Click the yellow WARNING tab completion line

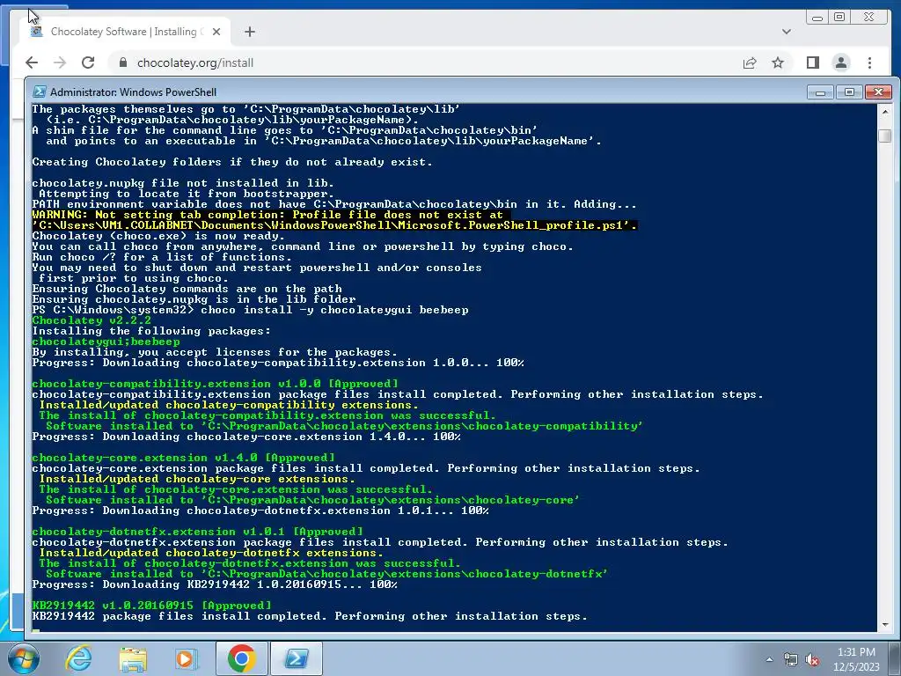coord(334,220)
